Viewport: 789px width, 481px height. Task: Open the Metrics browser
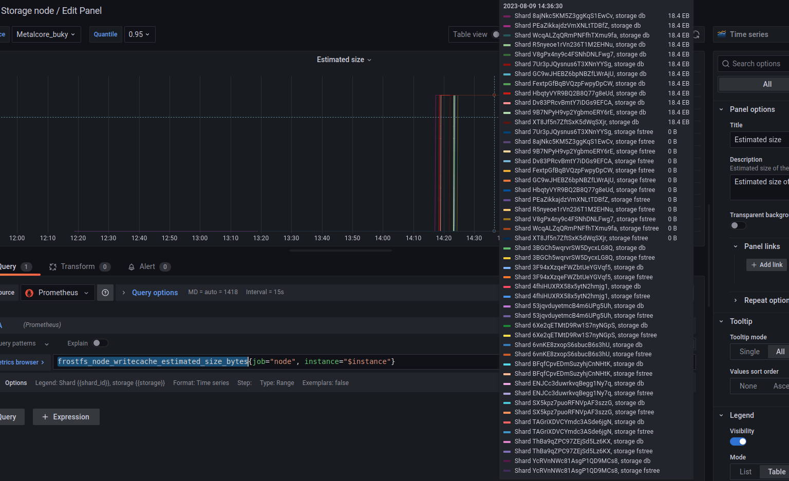click(23, 362)
